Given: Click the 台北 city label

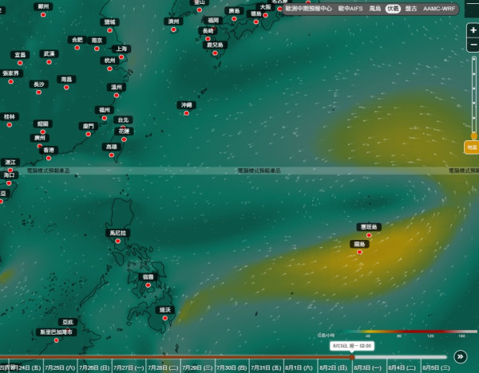Looking at the screenshot, I should pyautogui.click(x=124, y=120).
